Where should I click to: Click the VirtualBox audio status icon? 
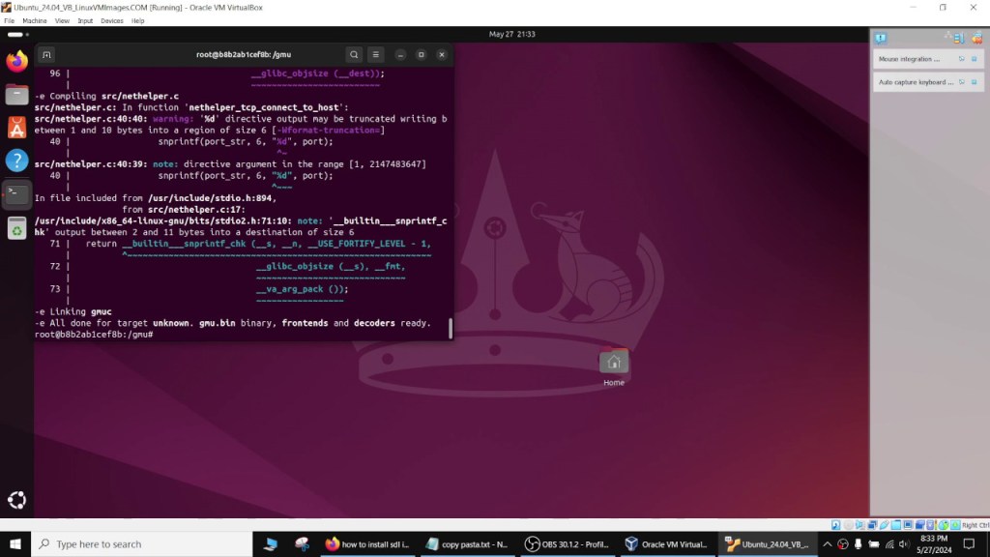pos(860,524)
